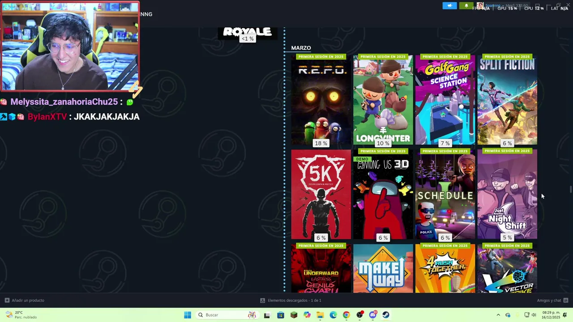
Task: Click the Steam taskbar icon
Action: click(x=386, y=315)
